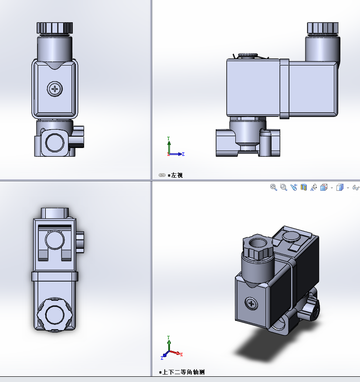The width and height of the screenshot is (360, 382).
Task: Click the YZ coordinate triad in left view
Action: pos(176,146)
